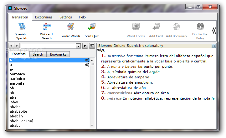226x138 pixels.
Task: Click the word list scroll up arrow
Action: click(x=92, y=60)
